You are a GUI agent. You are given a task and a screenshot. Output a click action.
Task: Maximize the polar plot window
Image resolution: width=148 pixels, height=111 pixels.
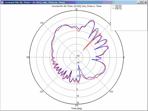point(142,2)
